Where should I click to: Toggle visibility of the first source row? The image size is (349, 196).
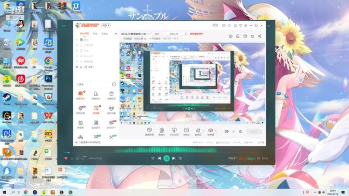[x=77, y=40]
